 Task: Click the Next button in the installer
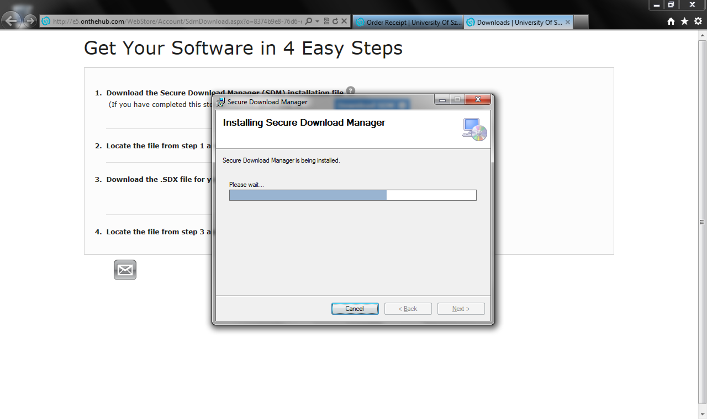click(461, 309)
